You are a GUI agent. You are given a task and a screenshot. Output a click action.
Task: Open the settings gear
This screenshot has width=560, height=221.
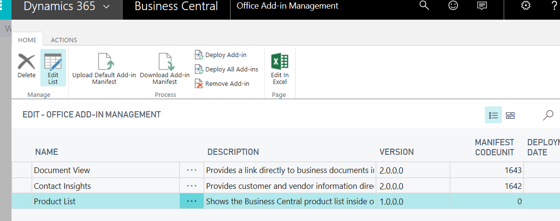pos(526,6)
